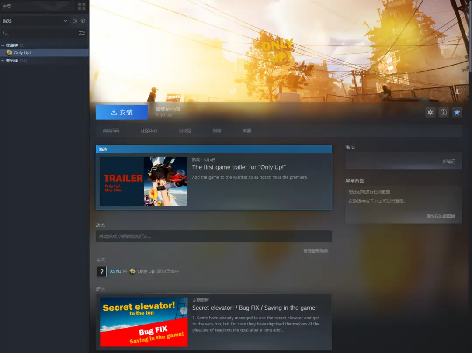472x353 pixels.
Task: Open the 游戏 filter dropdown
Action: click(x=35, y=21)
